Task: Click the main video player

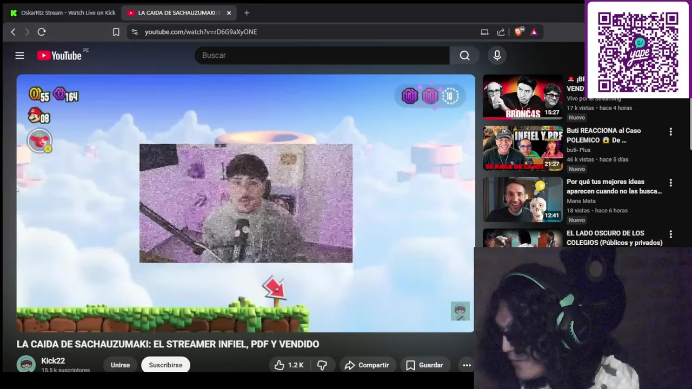Action: tap(245, 203)
